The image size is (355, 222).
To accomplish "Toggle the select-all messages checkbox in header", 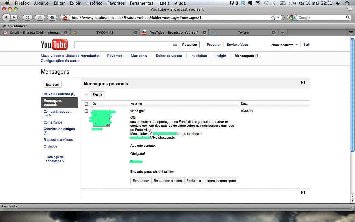I will [86, 104].
